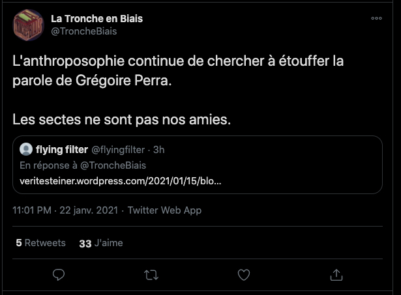Retweet using the arrows icon

coord(151,275)
